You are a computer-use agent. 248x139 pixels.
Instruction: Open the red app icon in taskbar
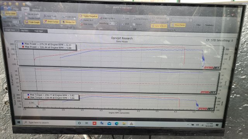point(95,123)
